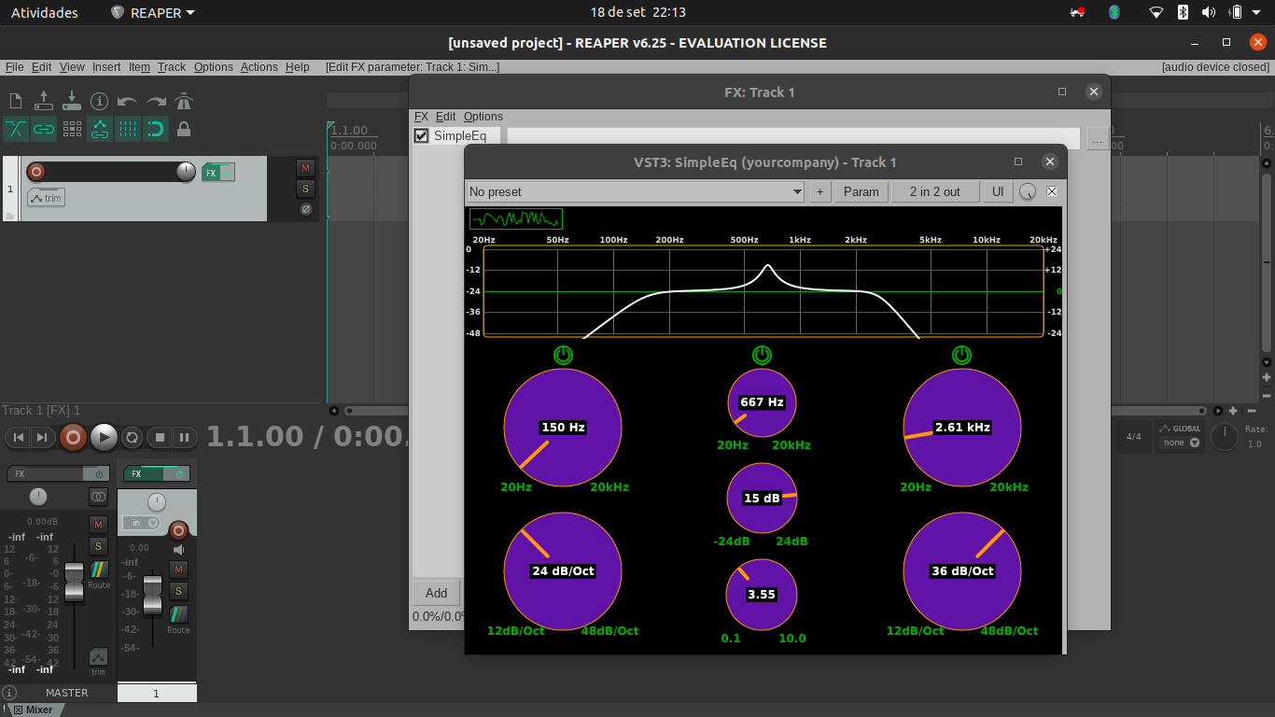Toggle grid lines toolbar icon

(128, 129)
